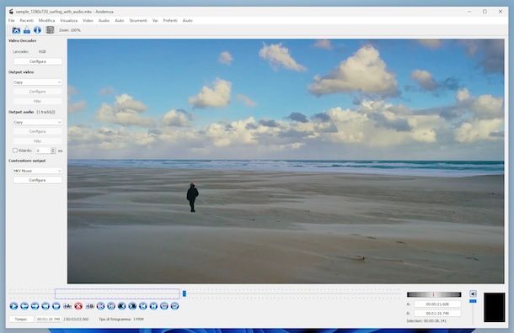Open the File menu

click(x=12, y=20)
